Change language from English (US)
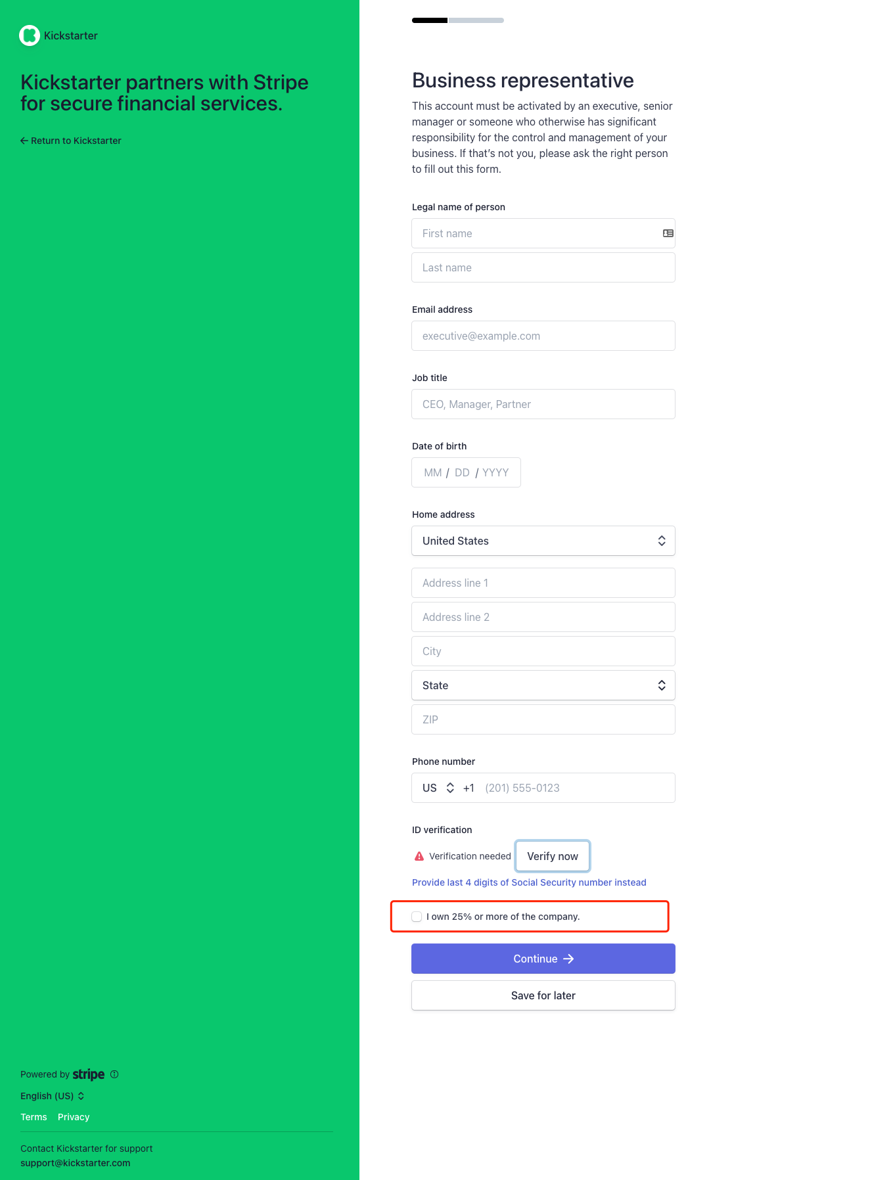The height and width of the screenshot is (1180, 893). [x=52, y=1096]
